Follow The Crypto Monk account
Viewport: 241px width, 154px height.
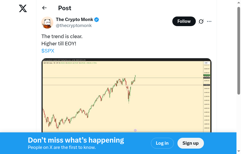pyautogui.click(x=184, y=21)
